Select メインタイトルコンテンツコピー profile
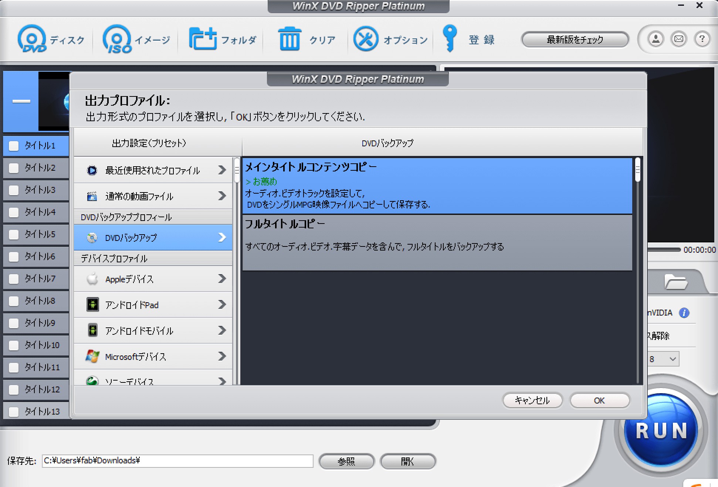Screen dimensions: 718x487 437,186
